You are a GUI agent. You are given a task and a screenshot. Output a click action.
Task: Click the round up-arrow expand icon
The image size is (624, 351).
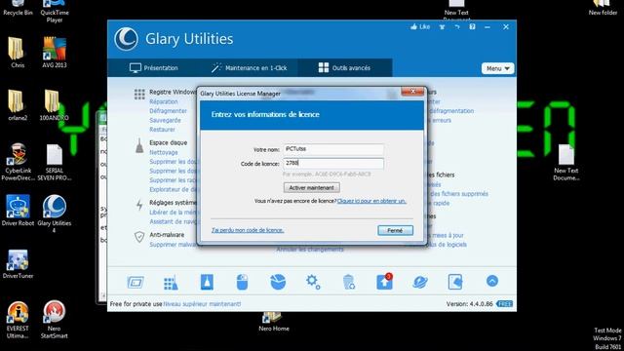(x=492, y=282)
